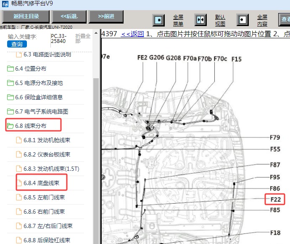Click the page icon of 6.8.7 左/右后门线束
Image resolution: width=290 pixels, height=244 pixels.
19,226
